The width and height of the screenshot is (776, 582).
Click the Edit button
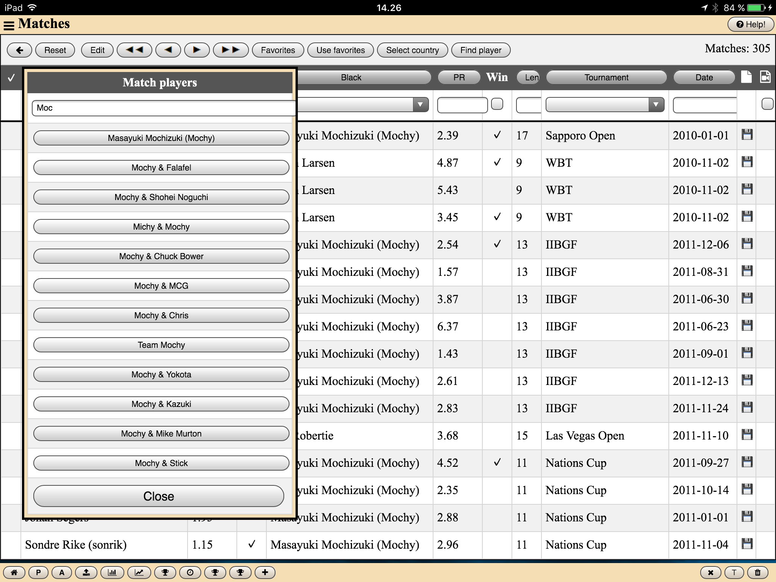click(x=97, y=50)
